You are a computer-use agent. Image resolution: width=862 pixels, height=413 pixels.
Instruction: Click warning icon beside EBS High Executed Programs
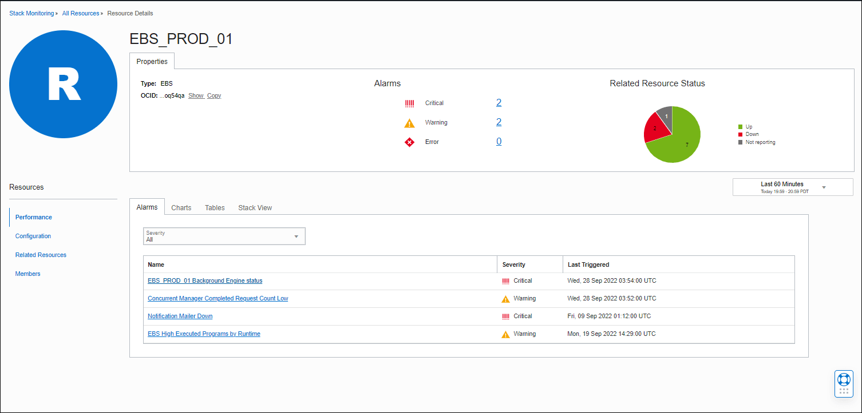(506, 334)
